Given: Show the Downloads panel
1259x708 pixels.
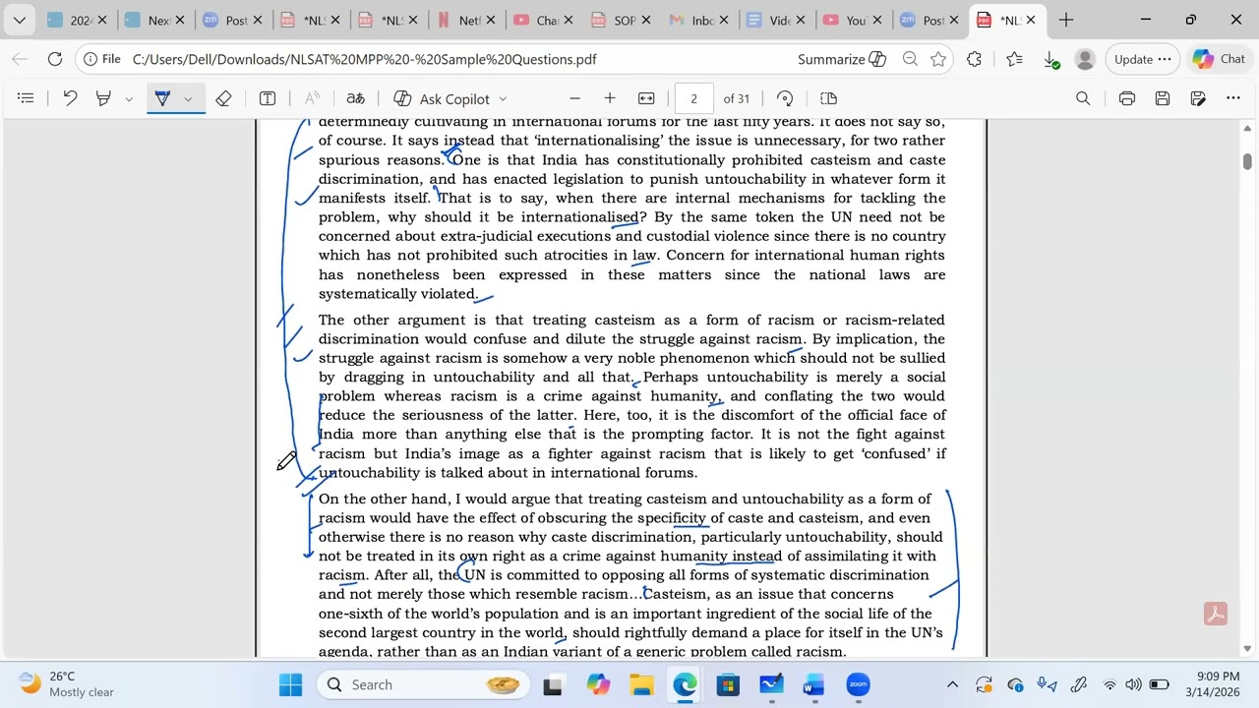Looking at the screenshot, I should (1050, 59).
